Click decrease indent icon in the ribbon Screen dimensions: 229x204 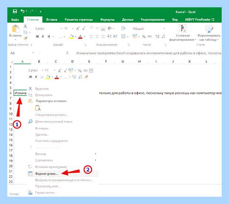click(x=109, y=37)
